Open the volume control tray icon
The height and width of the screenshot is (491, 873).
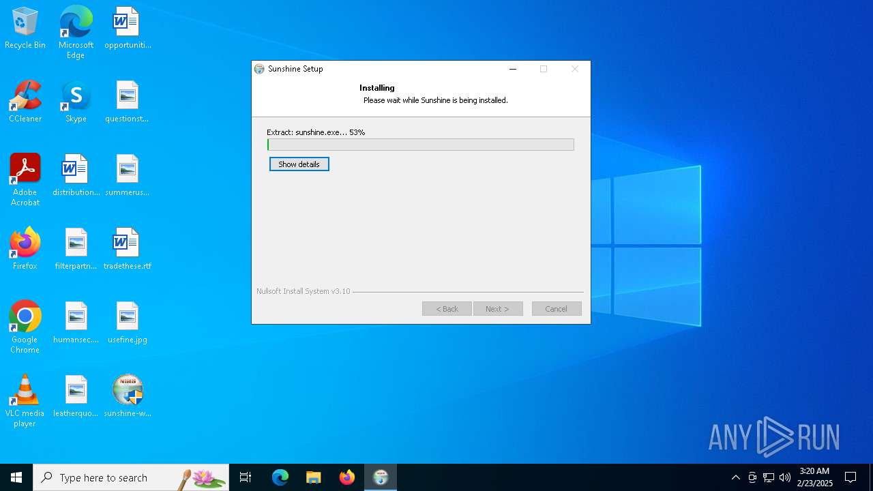pos(785,477)
